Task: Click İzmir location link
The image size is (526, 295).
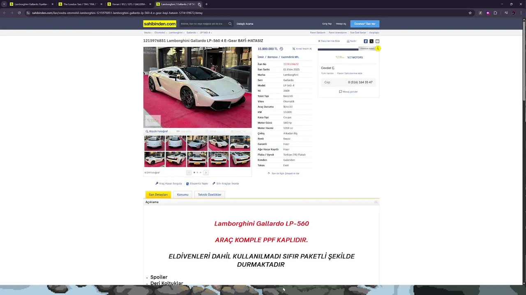Action: [x=261, y=57]
